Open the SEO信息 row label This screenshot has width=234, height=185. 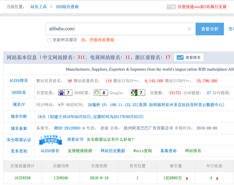tap(19, 92)
